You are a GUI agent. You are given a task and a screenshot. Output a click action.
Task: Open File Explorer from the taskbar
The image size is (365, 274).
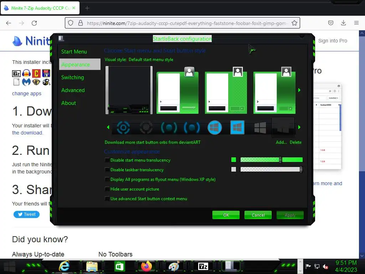click(92, 266)
